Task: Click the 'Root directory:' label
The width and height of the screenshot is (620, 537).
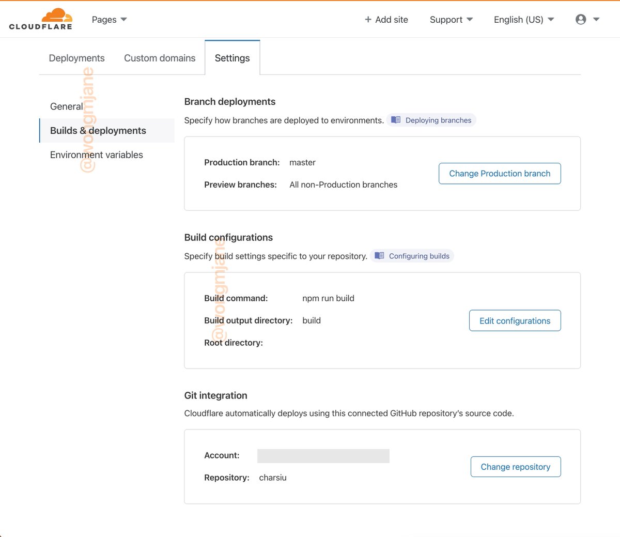Action: (234, 343)
